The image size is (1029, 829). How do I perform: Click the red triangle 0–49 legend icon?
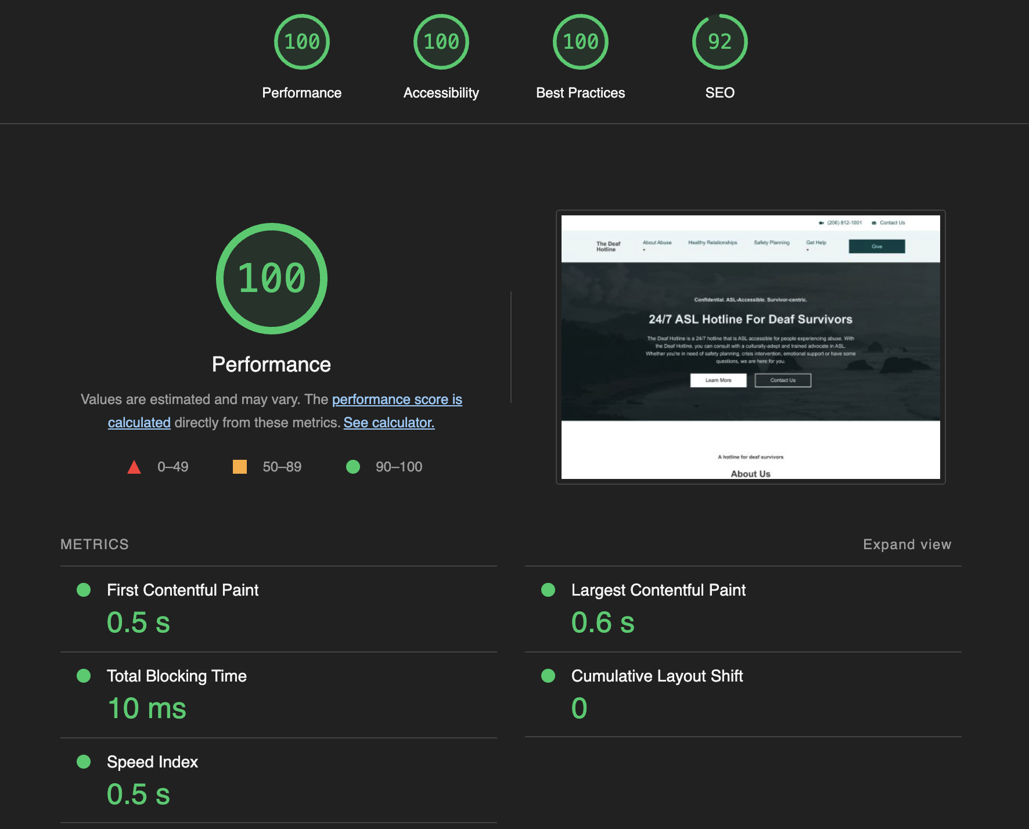[x=134, y=467]
